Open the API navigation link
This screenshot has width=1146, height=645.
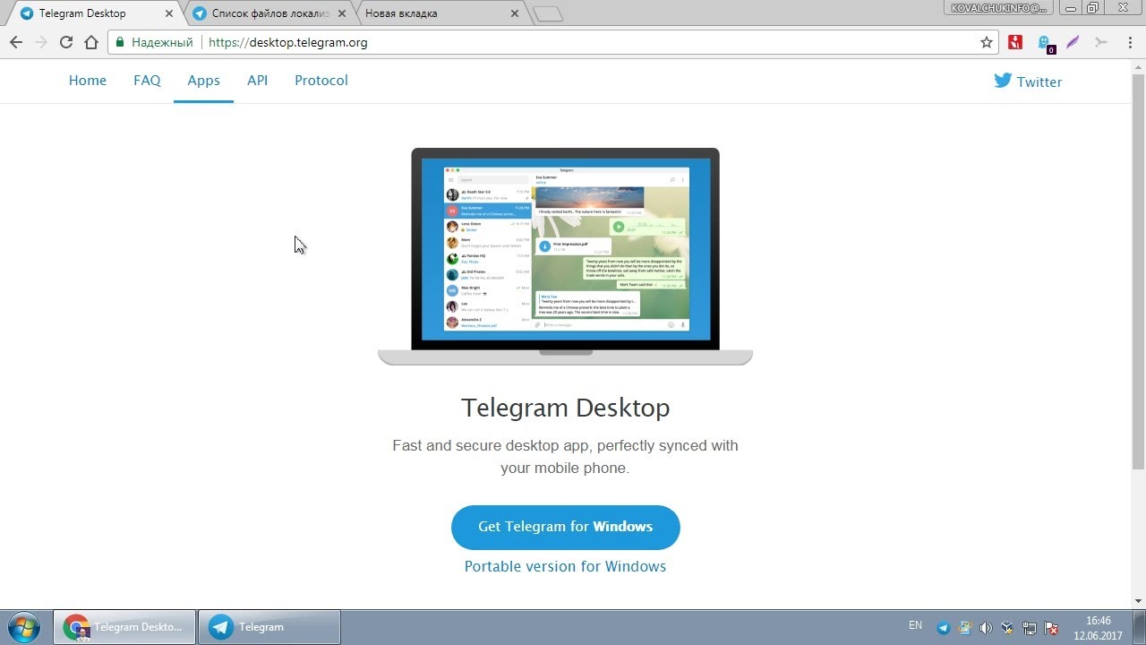point(258,81)
